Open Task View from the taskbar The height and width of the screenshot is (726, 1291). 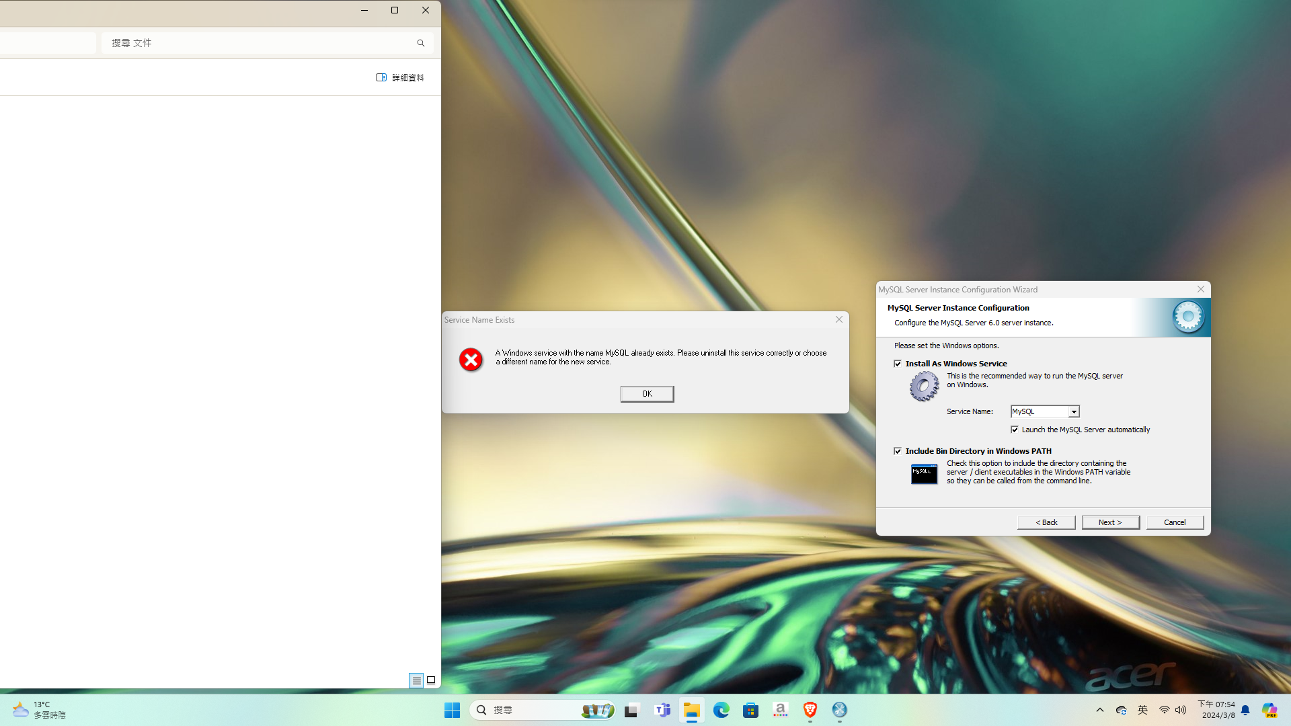631,710
